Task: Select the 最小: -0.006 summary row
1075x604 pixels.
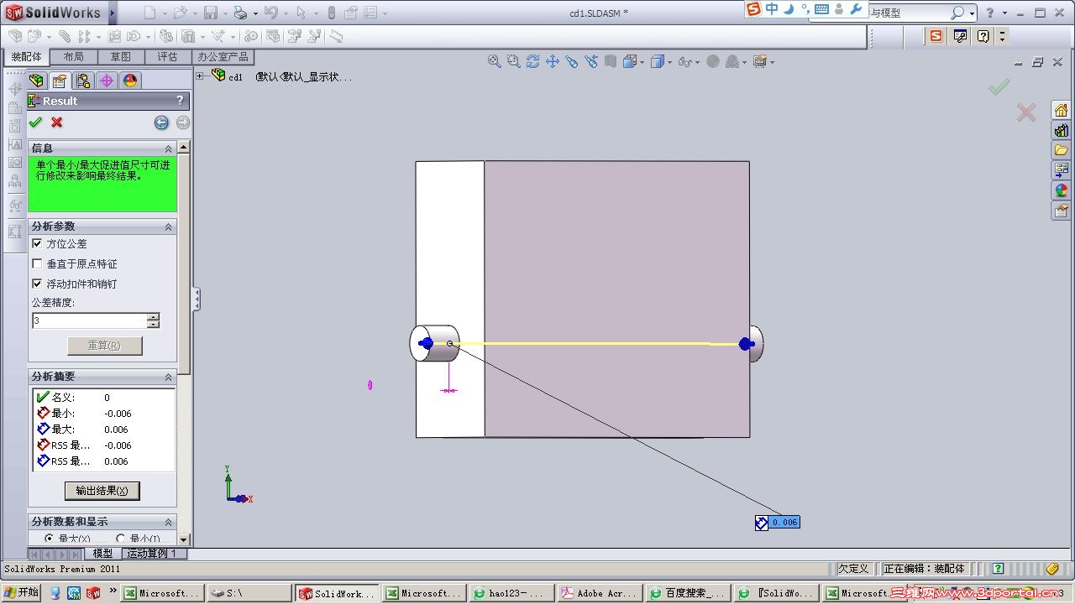Action: tap(104, 414)
